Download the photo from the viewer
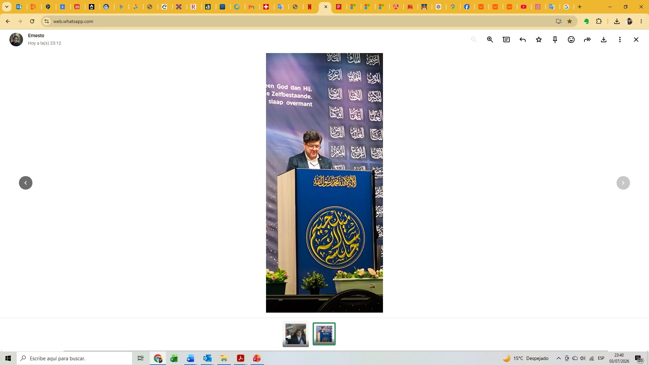This screenshot has height=365, width=649. pos(604,40)
